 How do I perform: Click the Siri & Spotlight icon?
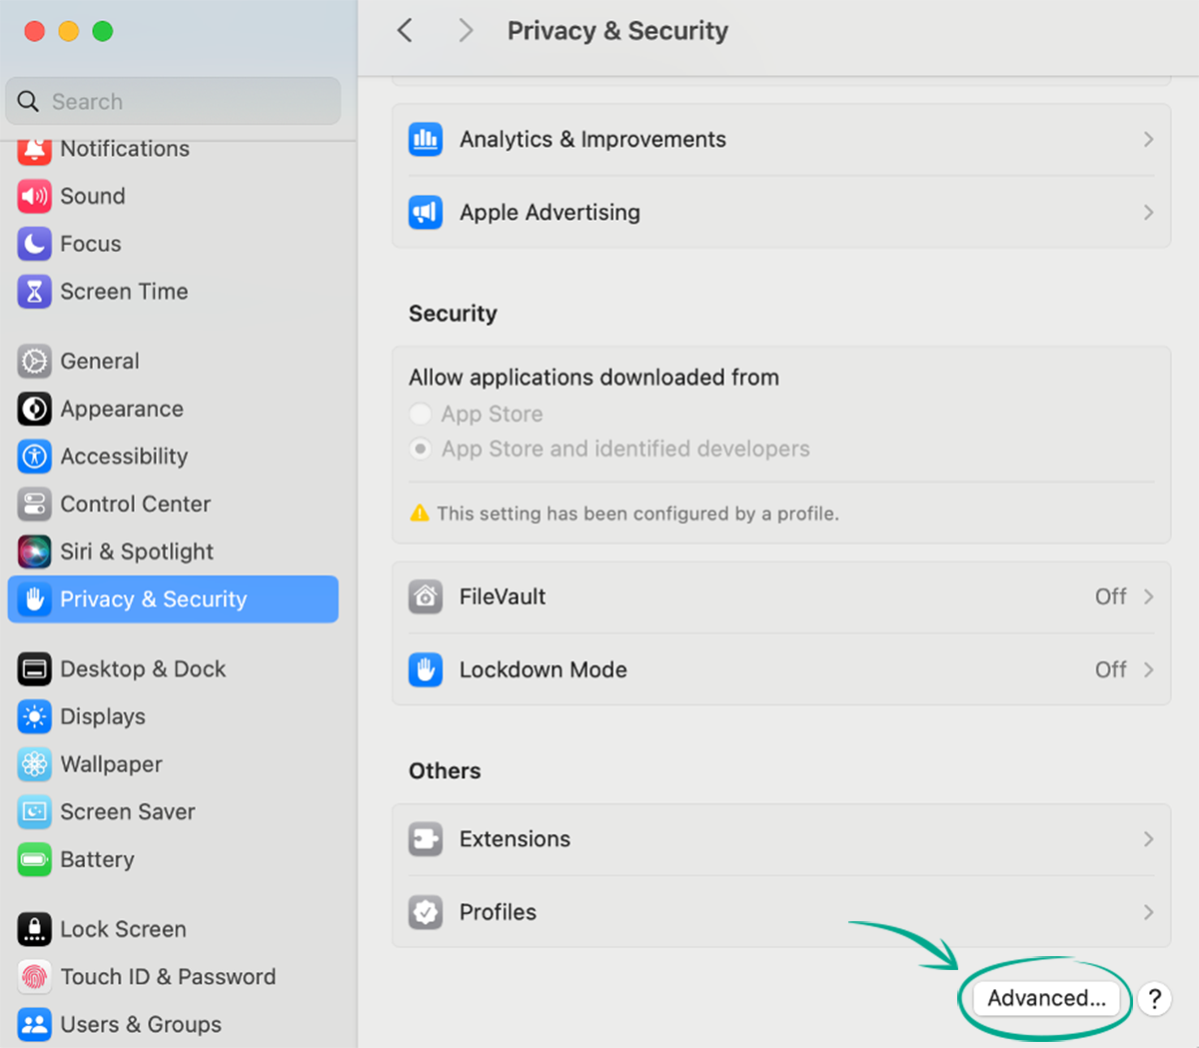[x=34, y=551]
